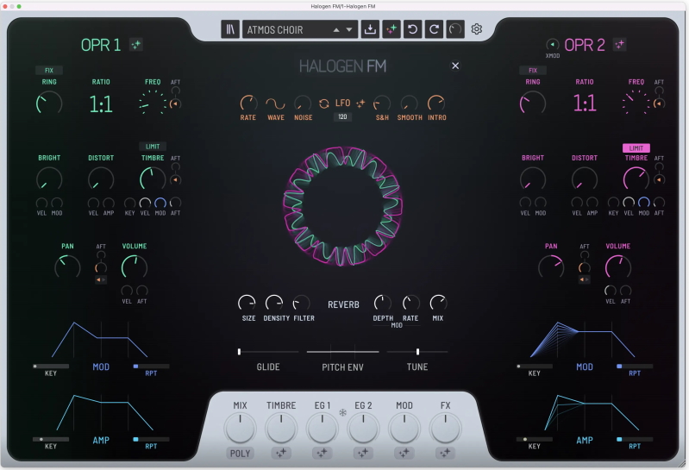689x470 pixels.
Task: Click the OPR 2 DISTORT knob
Action: (585, 179)
